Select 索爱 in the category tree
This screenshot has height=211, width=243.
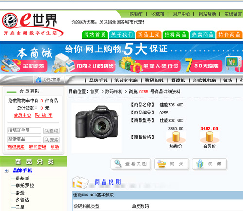20,193
